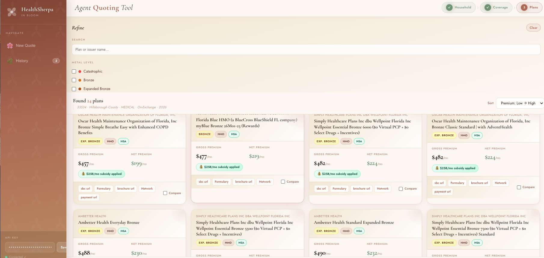
Task: Open Formulary on Florida Blue plan
Action: tap(222, 182)
